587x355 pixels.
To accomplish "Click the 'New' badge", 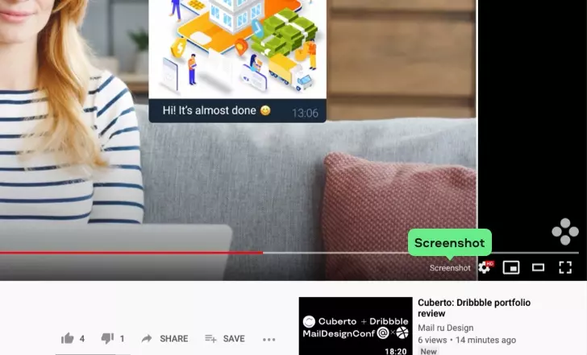I will [x=428, y=351].
